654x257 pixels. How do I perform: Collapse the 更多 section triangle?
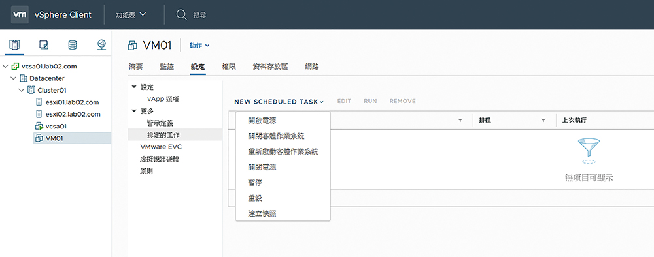[x=134, y=111]
